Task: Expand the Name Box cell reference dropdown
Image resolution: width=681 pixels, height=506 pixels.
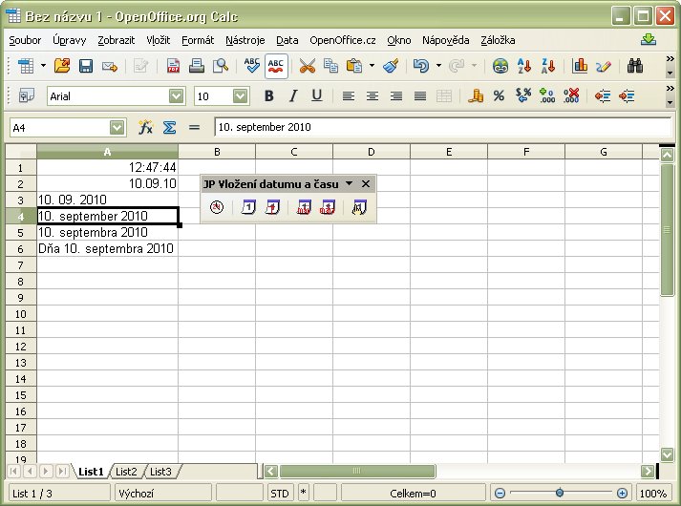Action: [x=117, y=127]
